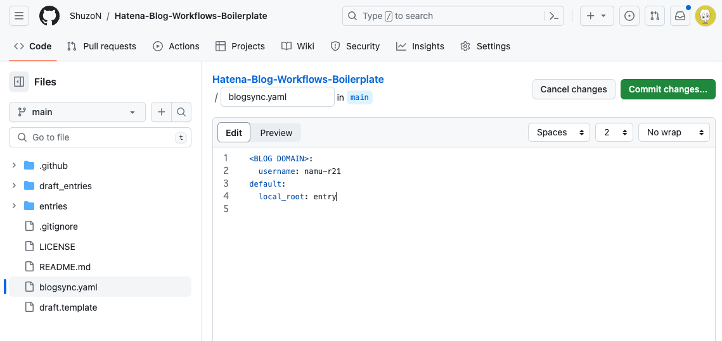Click the repository breadcrumb link above the editor
The width and height of the screenshot is (722, 341).
click(x=298, y=79)
